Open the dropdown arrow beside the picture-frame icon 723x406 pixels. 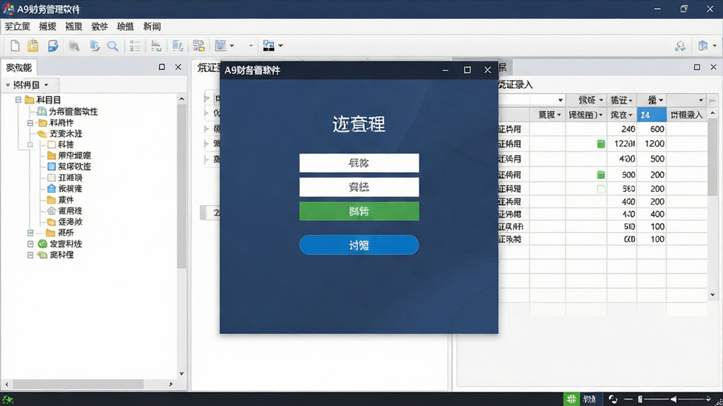tap(232, 46)
